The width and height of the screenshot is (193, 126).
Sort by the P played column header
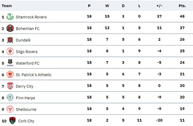coord(89,6)
